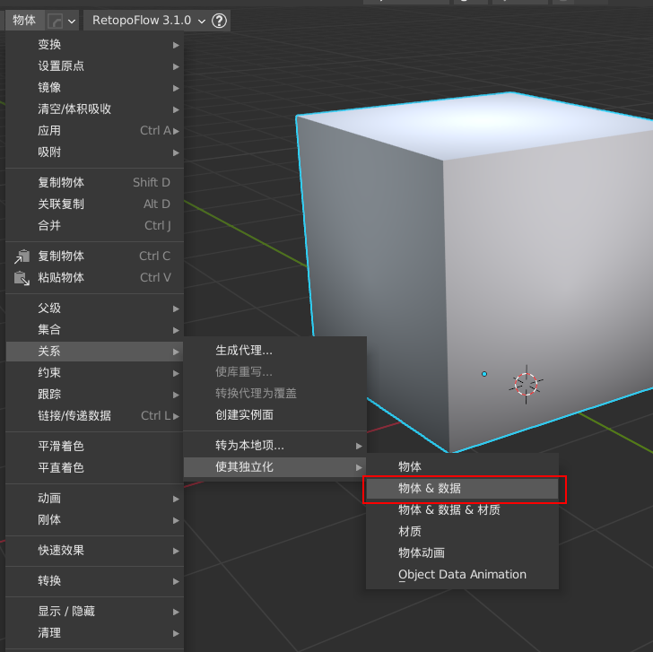Expand the dropdown arrow beside RetopoFlow icon
The height and width of the screenshot is (652, 653).
pyautogui.click(x=72, y=21)
